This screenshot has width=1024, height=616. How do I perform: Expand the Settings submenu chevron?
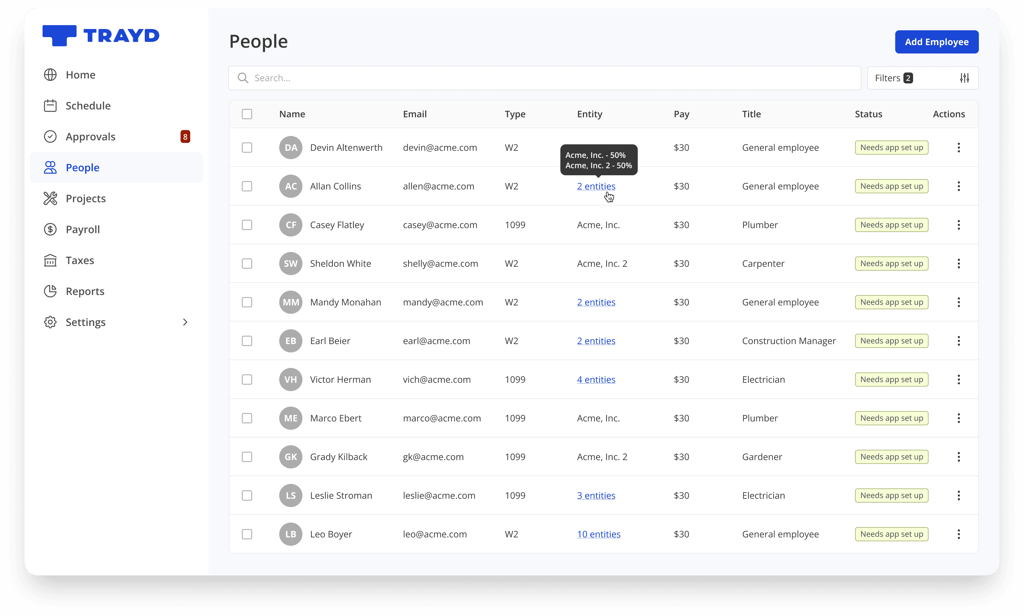pyautogui.click(x=185, y=322)
